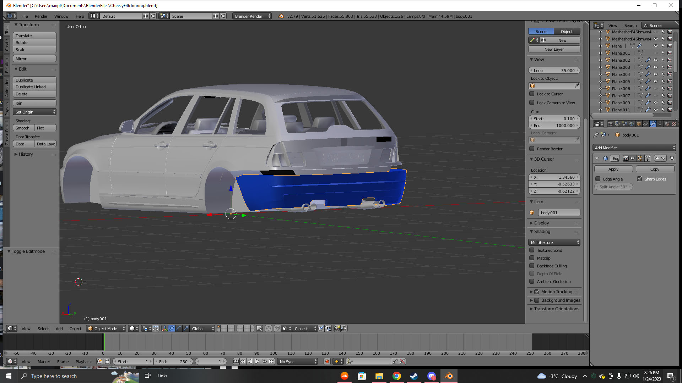
Task: Click the Render camera properties tab icon
Action: pyautogui.click(x=610, y=124)
